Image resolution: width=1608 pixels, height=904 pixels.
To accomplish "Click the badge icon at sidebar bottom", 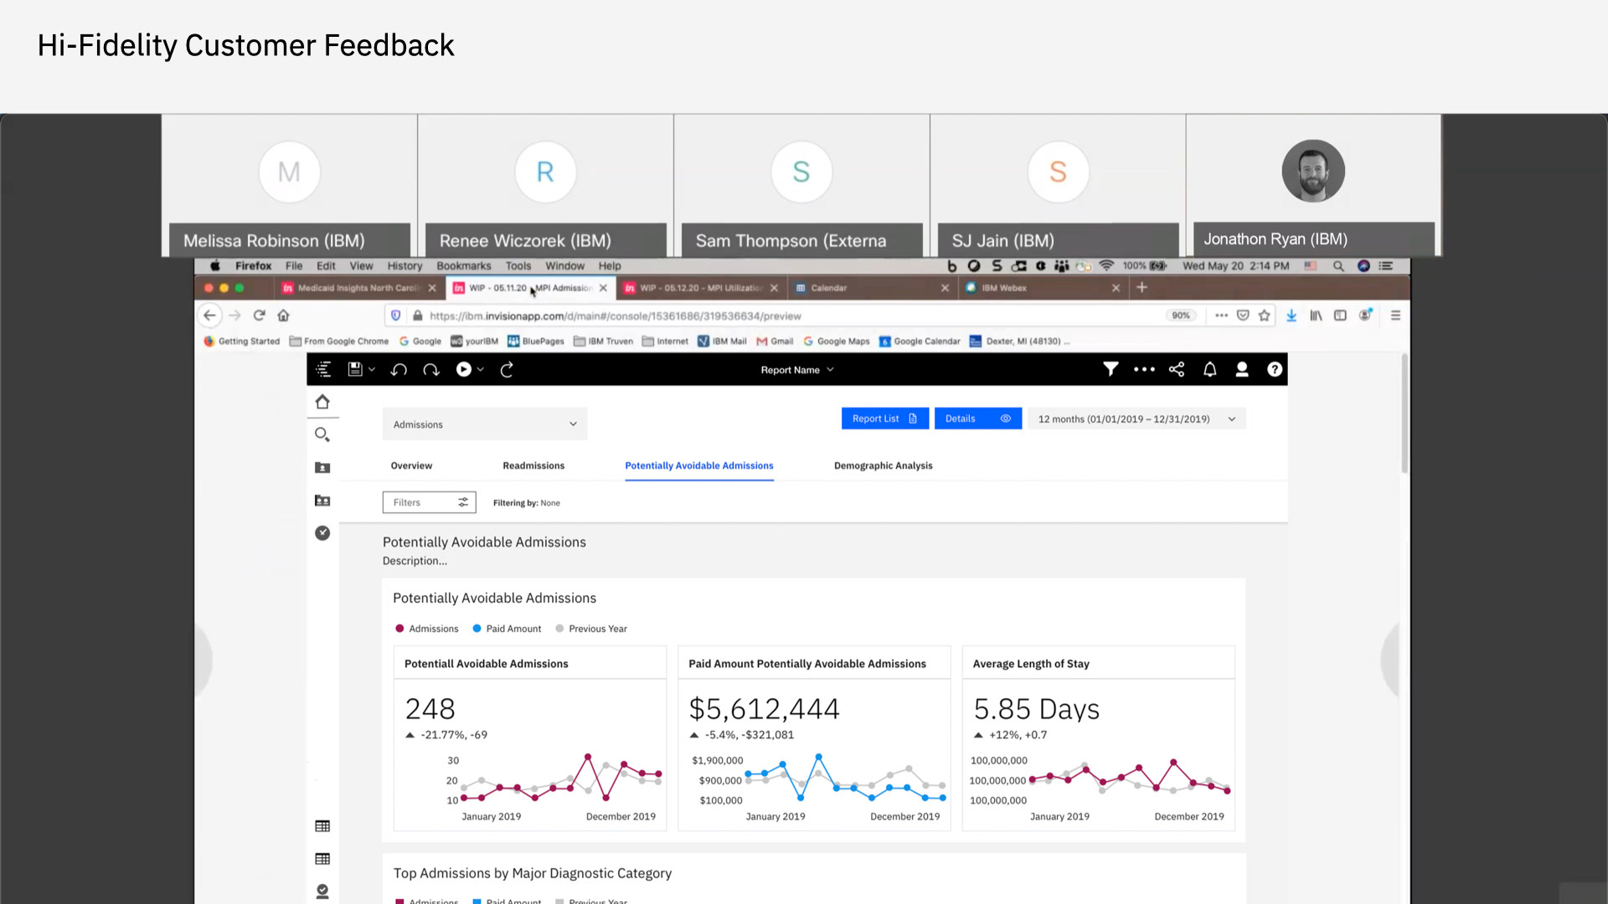I will click(322, 891).
